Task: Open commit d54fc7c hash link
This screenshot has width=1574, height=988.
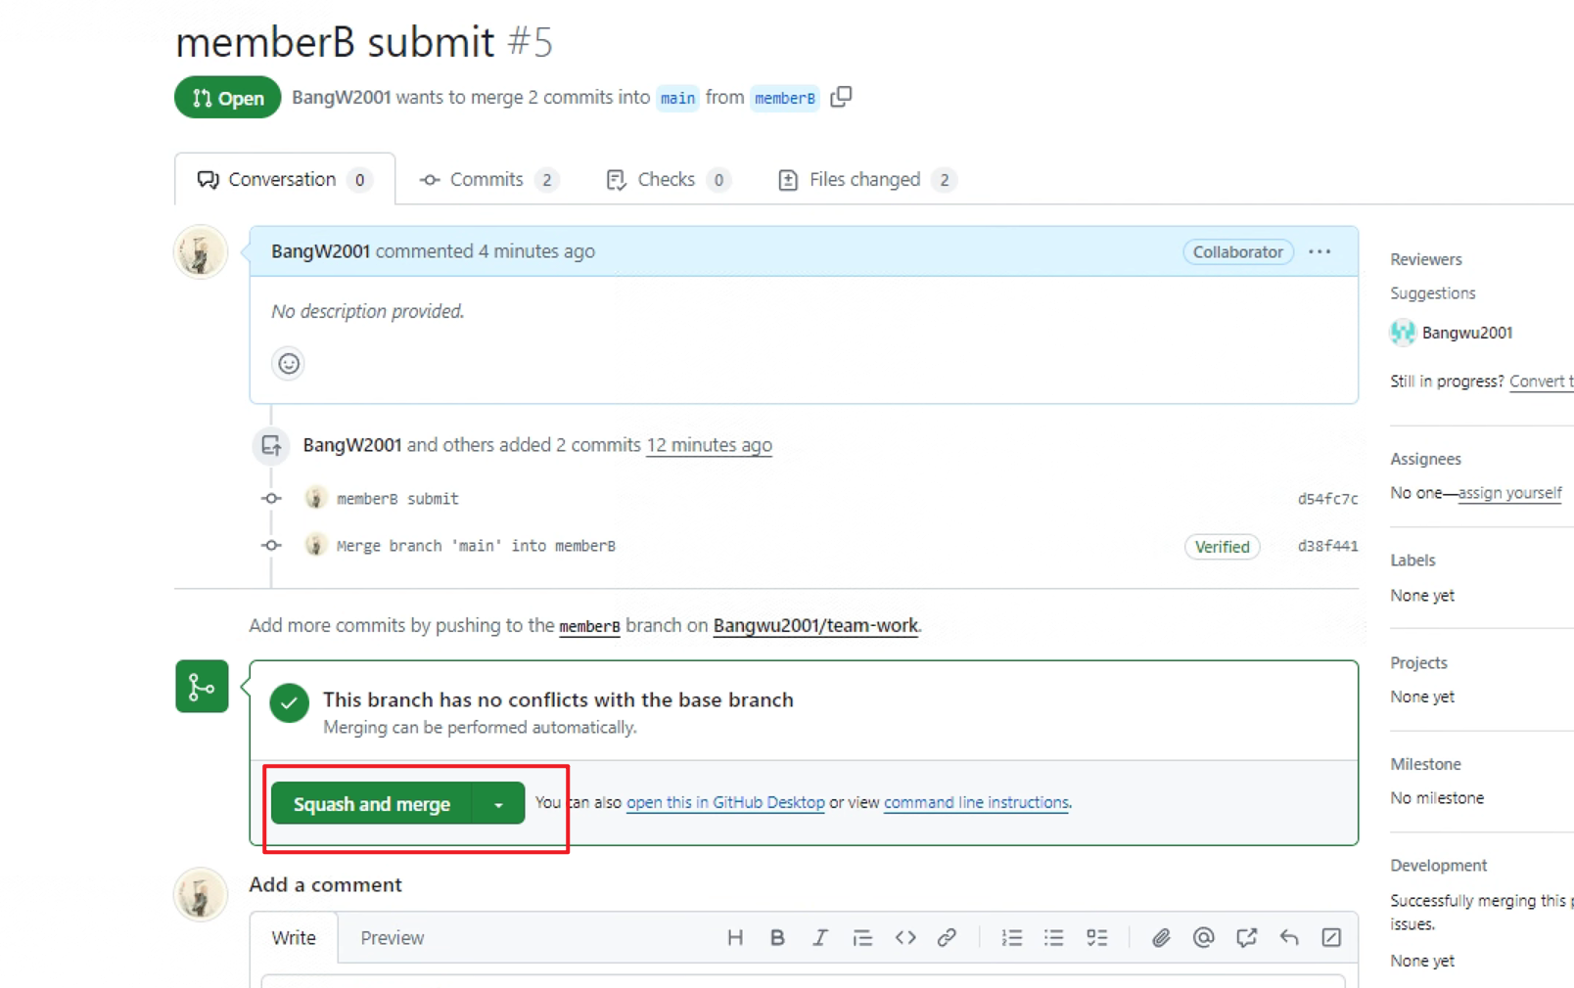Action: [1327, 499]
